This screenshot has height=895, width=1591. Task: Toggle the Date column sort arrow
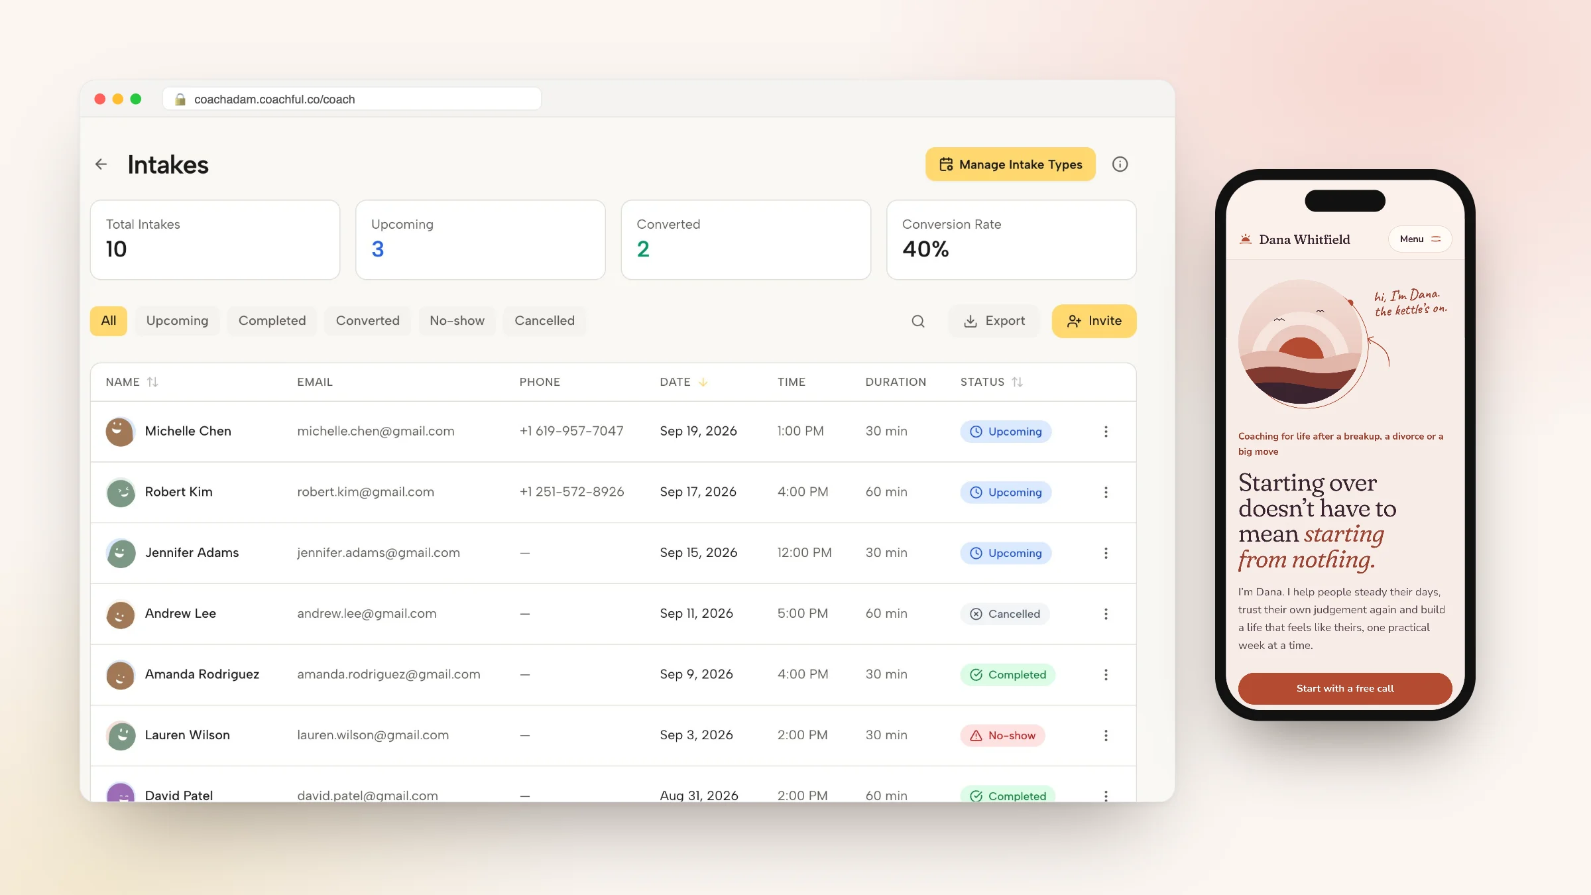click(703, 382)
